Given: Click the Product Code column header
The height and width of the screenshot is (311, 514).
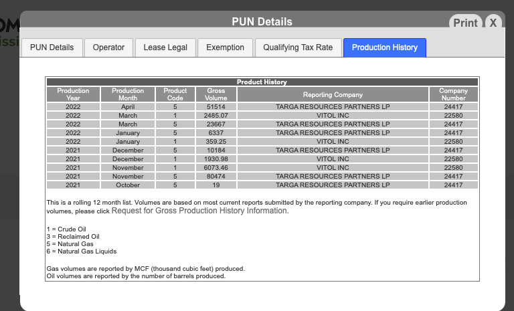Looking at the screenshot, I should pos(175,94).
